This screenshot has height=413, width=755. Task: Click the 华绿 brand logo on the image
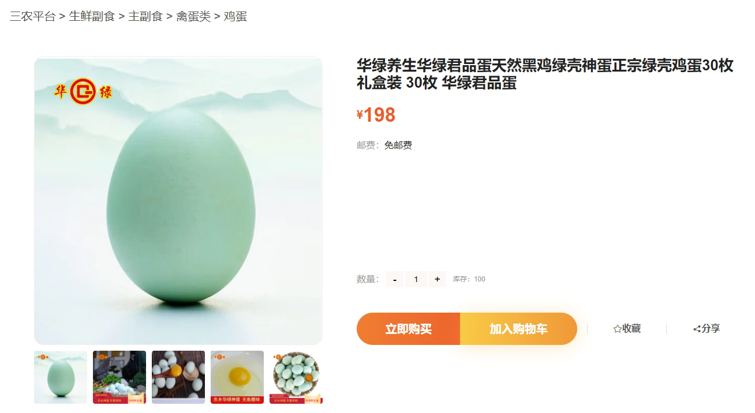(83, 92)
